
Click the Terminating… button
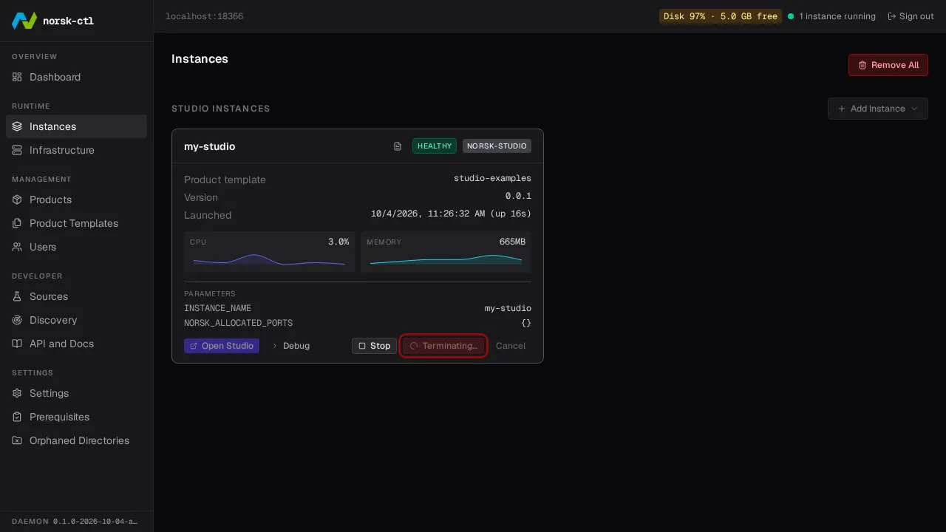pos(443,346)
